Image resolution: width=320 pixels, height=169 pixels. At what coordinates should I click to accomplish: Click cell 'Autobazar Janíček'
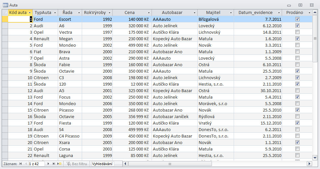pyautogui.click(x=175, y=116)
